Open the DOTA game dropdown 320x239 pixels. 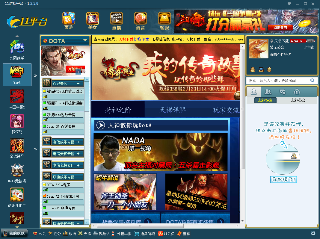[x=85, y=40]
